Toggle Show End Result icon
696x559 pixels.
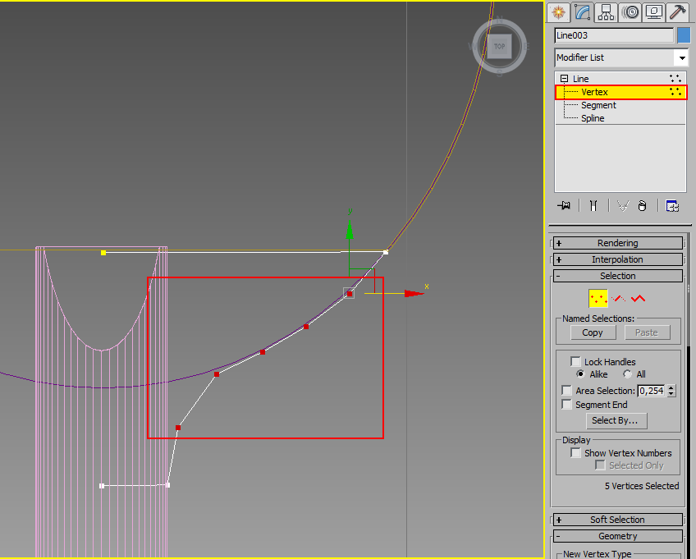(593, 205)
